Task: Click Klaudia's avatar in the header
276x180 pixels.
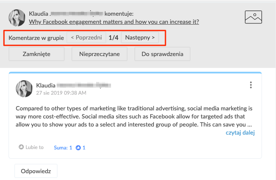Action: coord(17,17)
